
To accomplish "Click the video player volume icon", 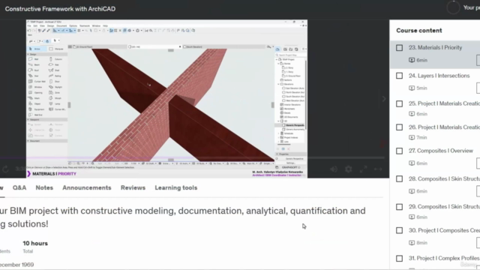I will [334, 169].
